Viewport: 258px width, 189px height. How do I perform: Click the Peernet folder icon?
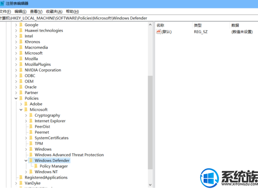[31, 132]
